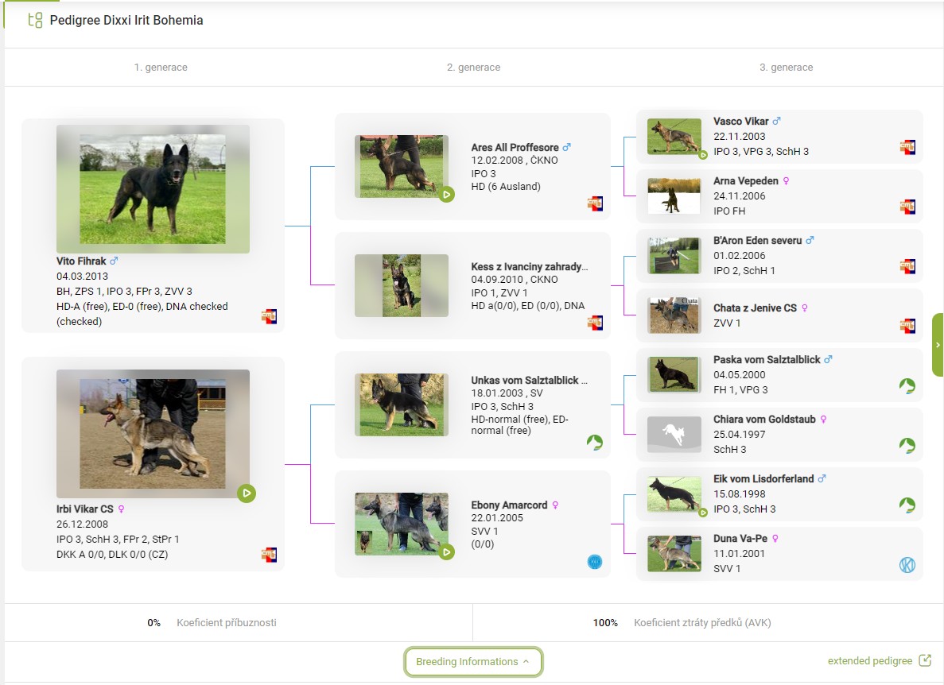This screenshot has width=944, height=685.
Task: View the Chata z Jenive CS thumbnail
Action: click(x=674, y=315)
